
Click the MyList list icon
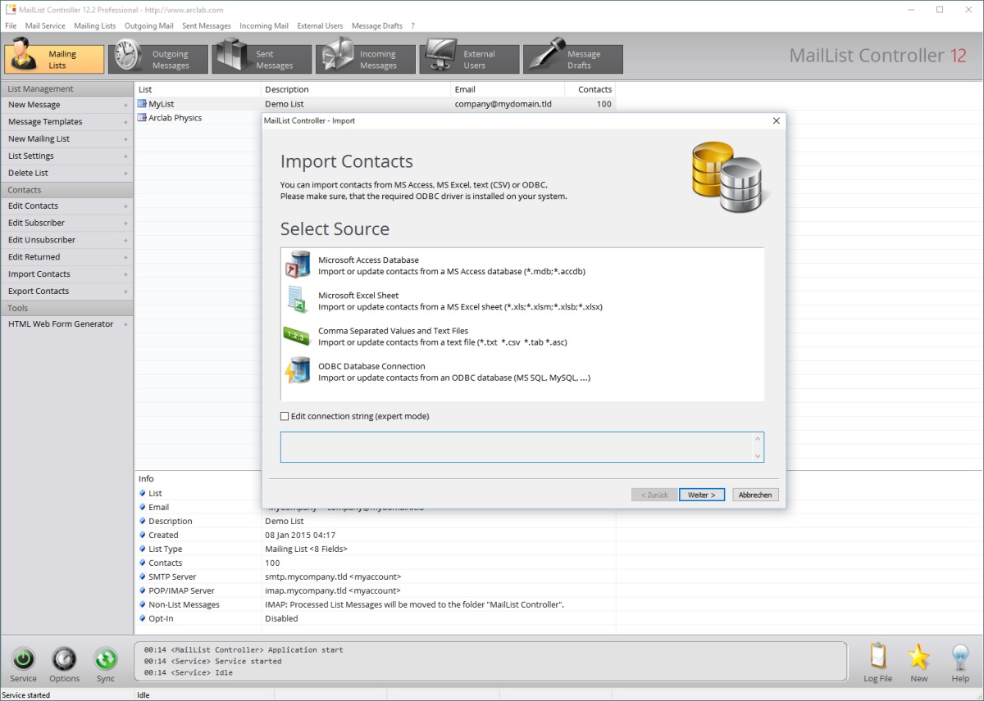(x=142, y=104)
